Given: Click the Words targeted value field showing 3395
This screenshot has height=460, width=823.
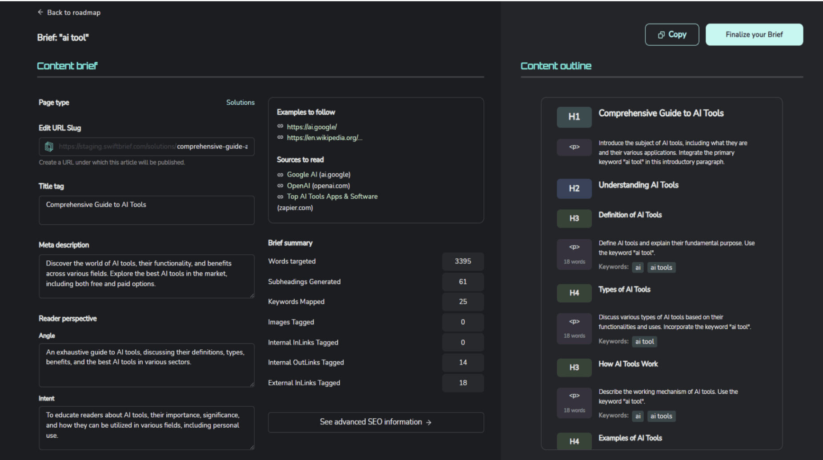Looking at the screenshot, I should [x=462, y=261].
